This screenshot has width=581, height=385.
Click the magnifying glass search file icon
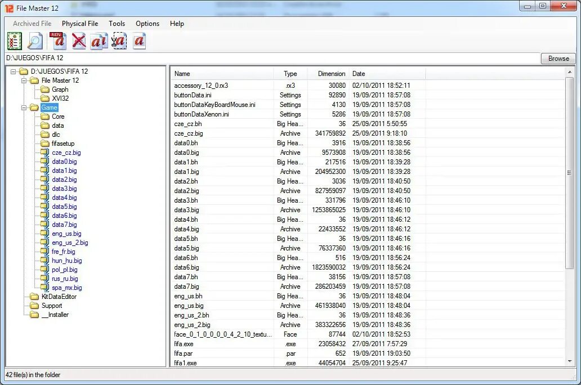pos(35,41)
